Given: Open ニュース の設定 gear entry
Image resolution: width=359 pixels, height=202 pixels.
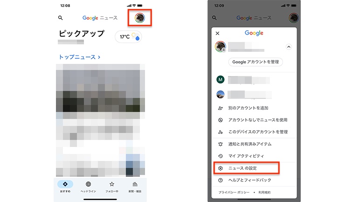Looking at the screenshot, I should point(246,168).
